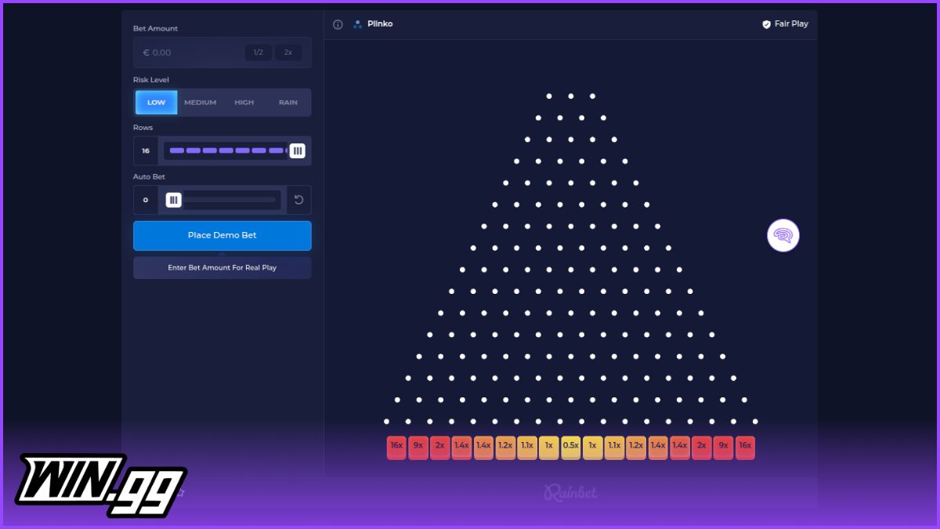Click the Fair Play shield icon
This screenshot has width=940, height=529.
(766, 24)
